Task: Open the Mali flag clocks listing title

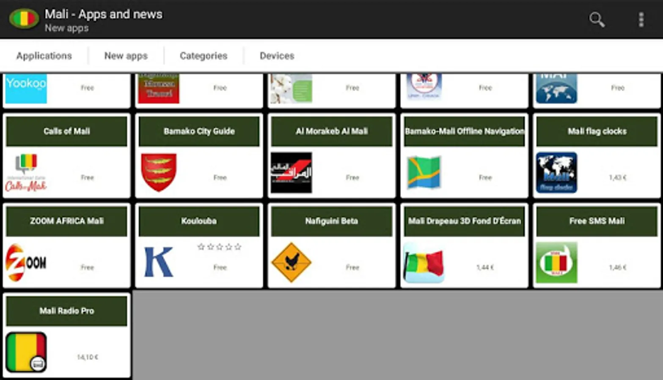Action: tap(597, 131)
